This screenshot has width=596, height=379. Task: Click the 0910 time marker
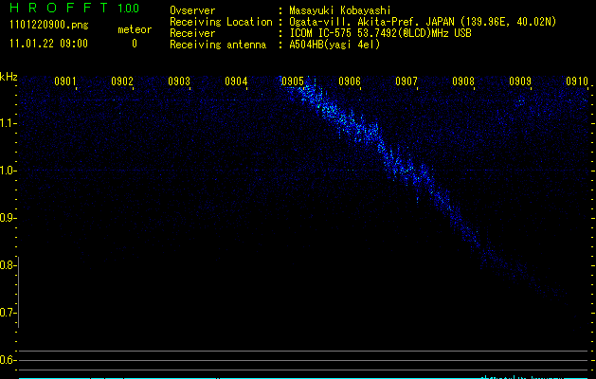pyautogui.click(x=577, y=81)
